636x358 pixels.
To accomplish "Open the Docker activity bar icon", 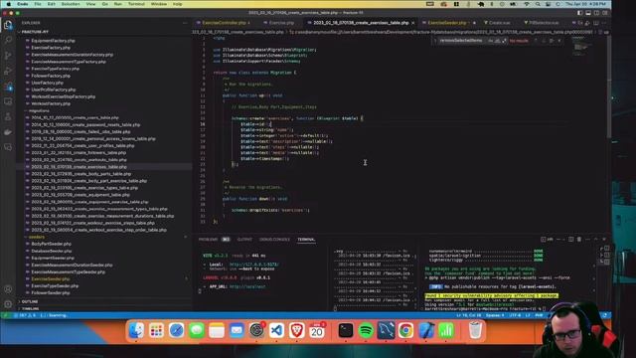I will pyautogui.click(x=8, y=132).
